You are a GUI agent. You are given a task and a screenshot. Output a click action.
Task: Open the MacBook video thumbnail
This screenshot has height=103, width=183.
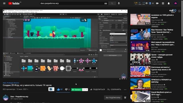click(140, 96)
